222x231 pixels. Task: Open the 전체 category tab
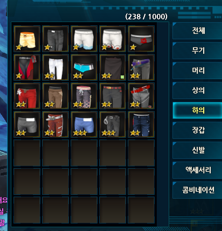[197, 31]
